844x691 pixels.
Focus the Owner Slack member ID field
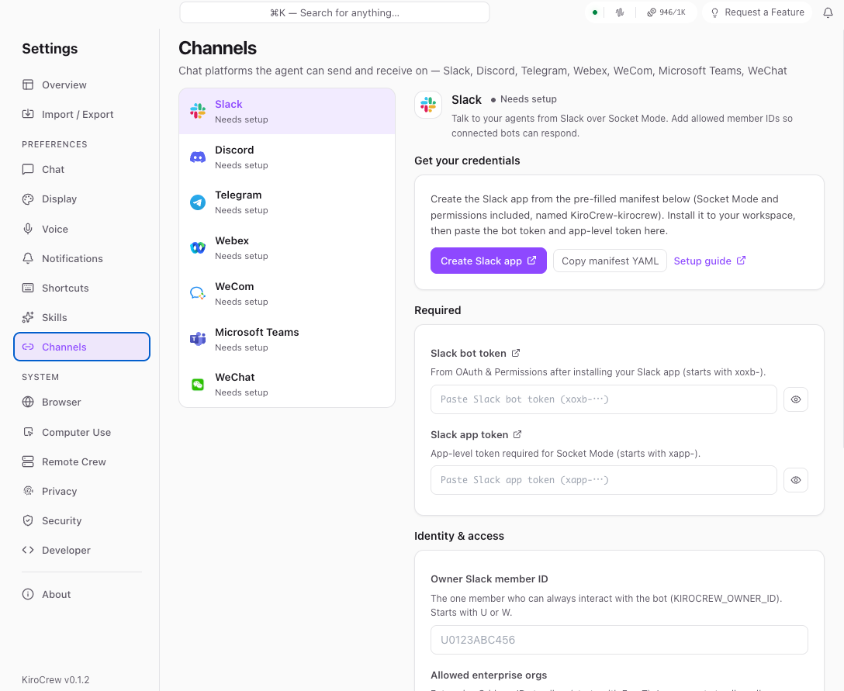pos(619,640)
